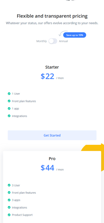Click the $22 Starter price
This screenshot has height=223, width=104.
(47, 76)
